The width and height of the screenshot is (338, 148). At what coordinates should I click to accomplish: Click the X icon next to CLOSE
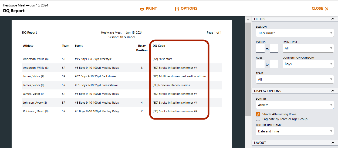[327, 9]
